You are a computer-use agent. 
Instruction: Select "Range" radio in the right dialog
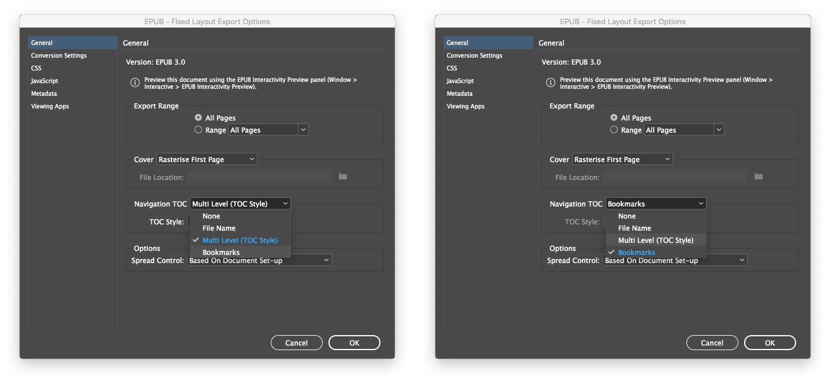[614, 129]
